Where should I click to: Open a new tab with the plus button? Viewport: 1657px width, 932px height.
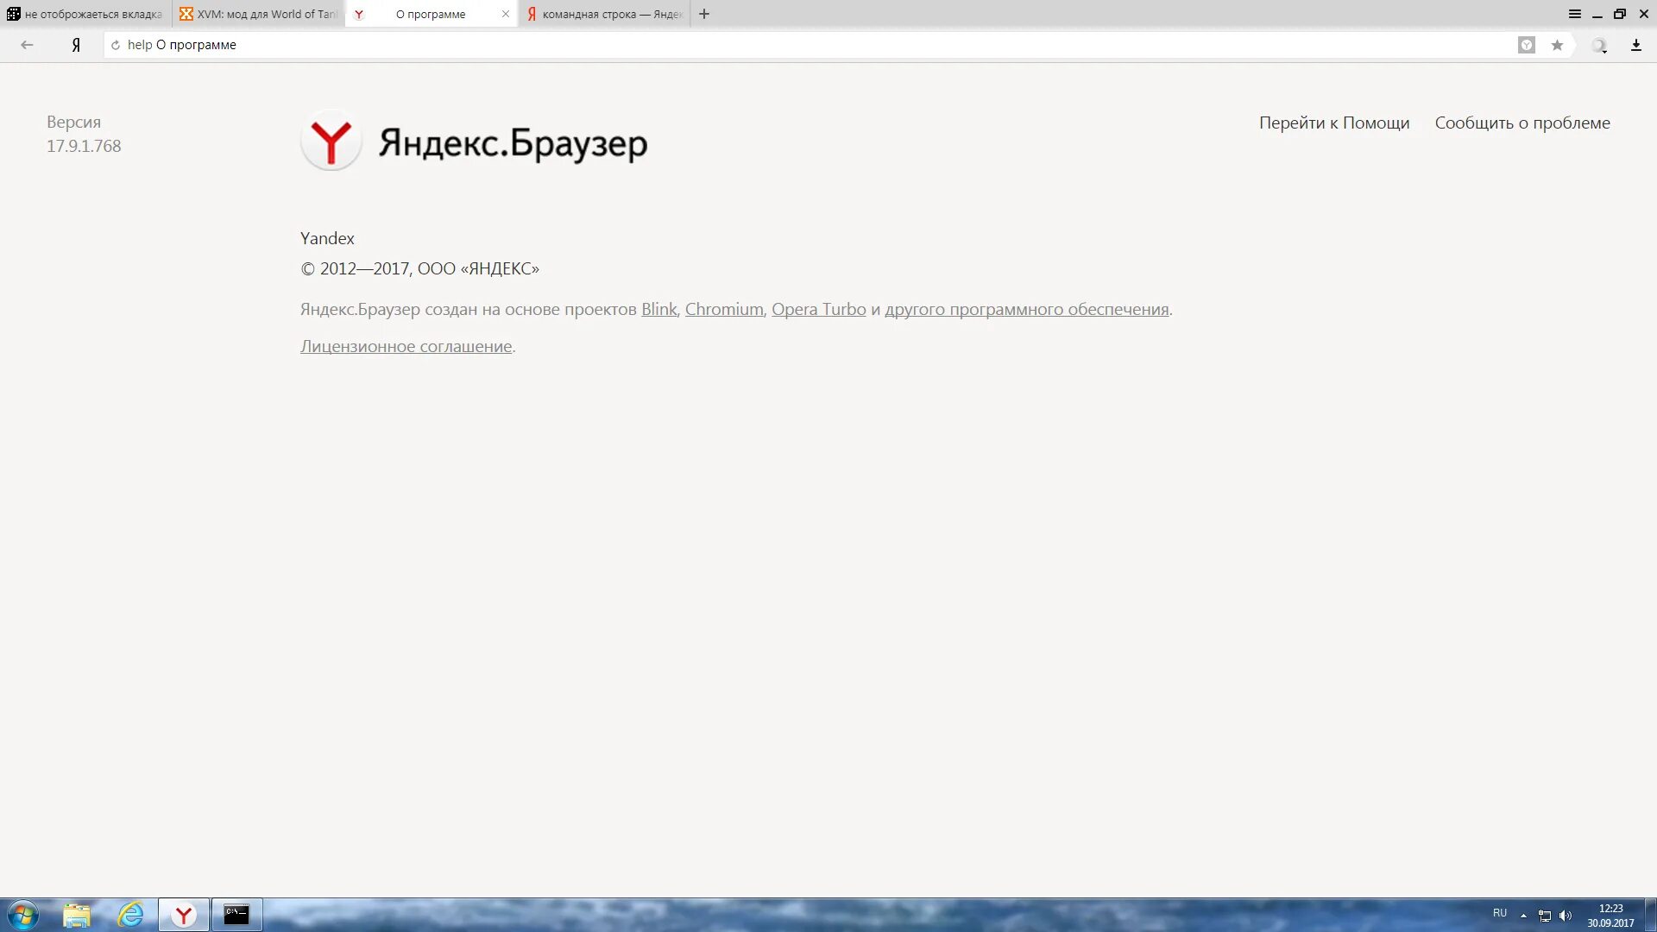pos(704,14)
